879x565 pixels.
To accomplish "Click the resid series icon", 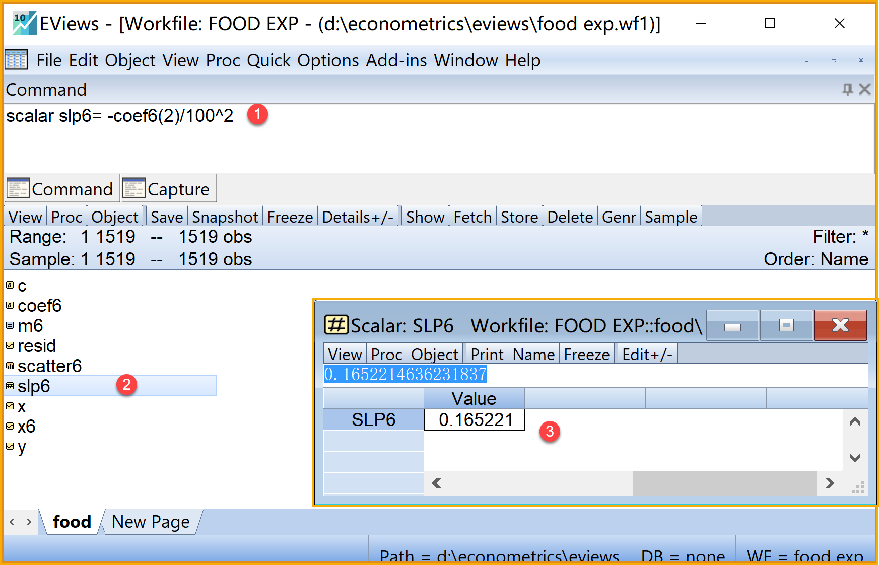I will tap(10, 346).
